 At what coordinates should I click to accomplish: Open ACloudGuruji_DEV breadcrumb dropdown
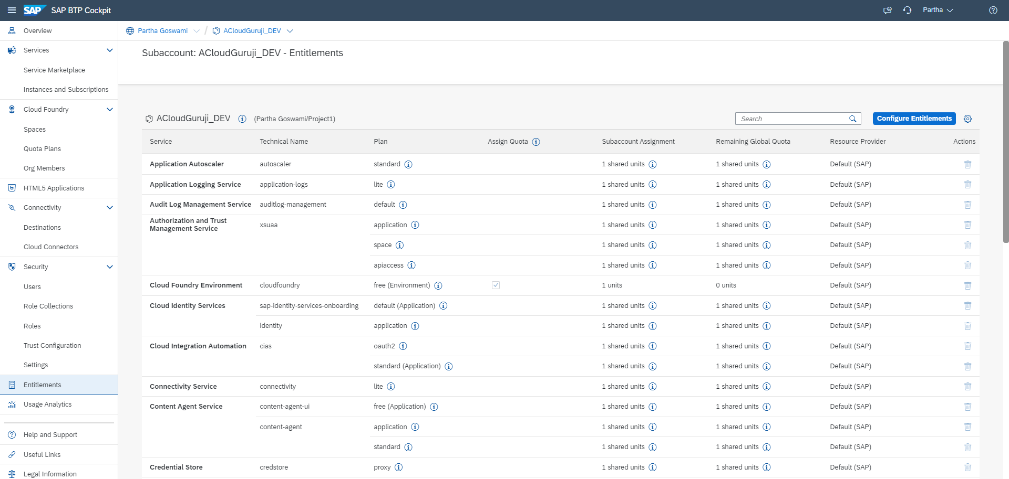pyautogui.click(x=290, y=31)
